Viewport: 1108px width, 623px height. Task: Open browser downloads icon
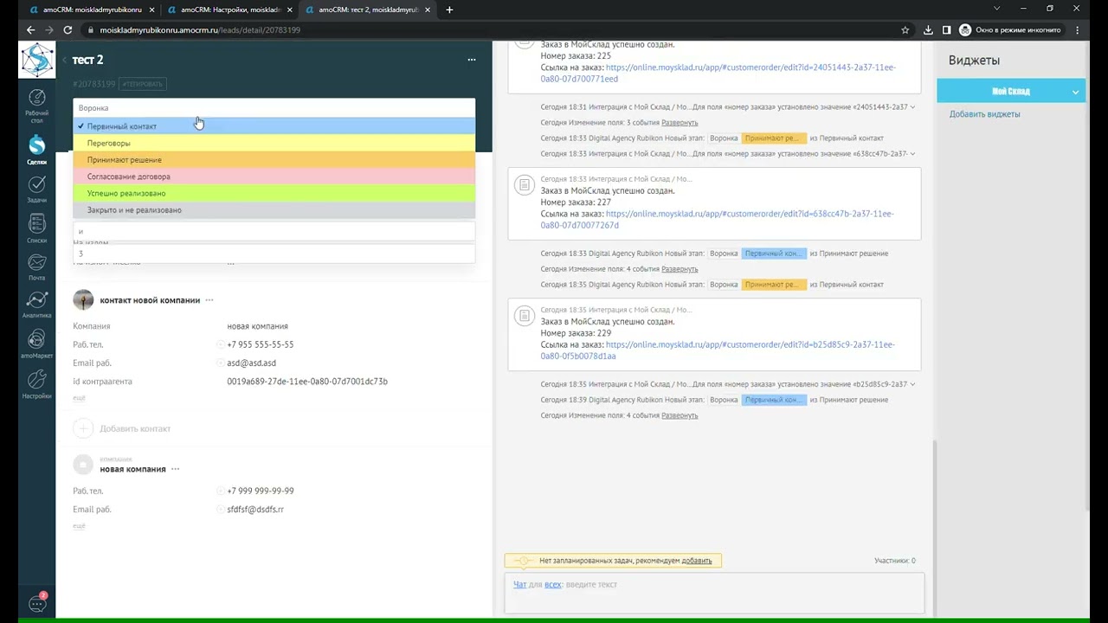[928, 29]
